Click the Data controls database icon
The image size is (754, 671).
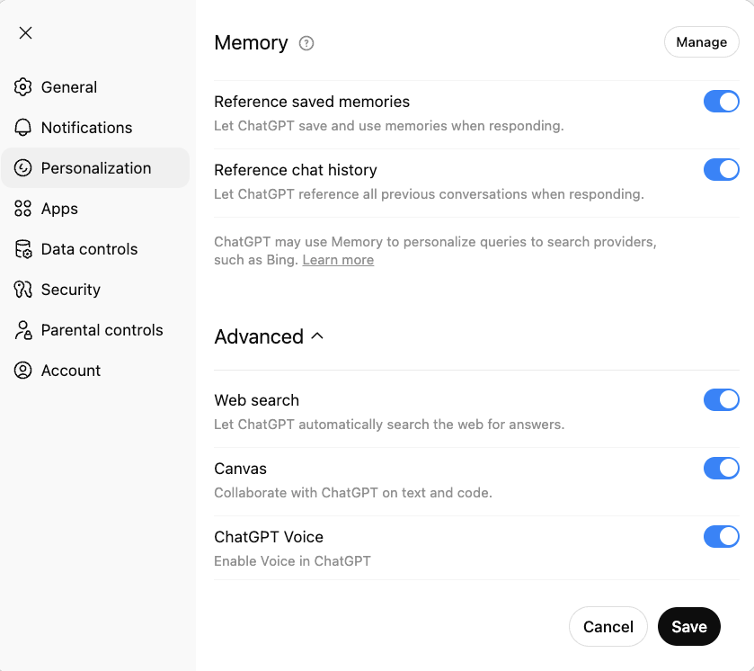pyautogui.click(x=23, y=249)
